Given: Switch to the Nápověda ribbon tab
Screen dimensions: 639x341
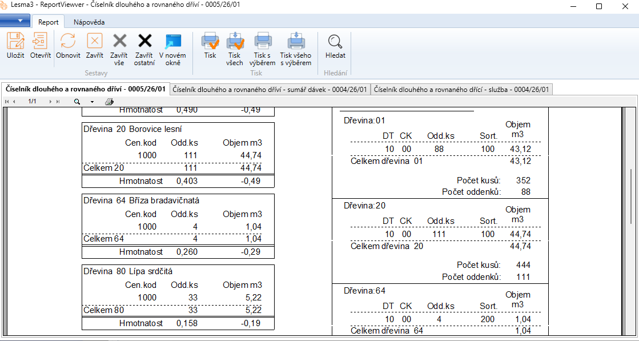Looking at the screenshot, I should tap(89, 22).
